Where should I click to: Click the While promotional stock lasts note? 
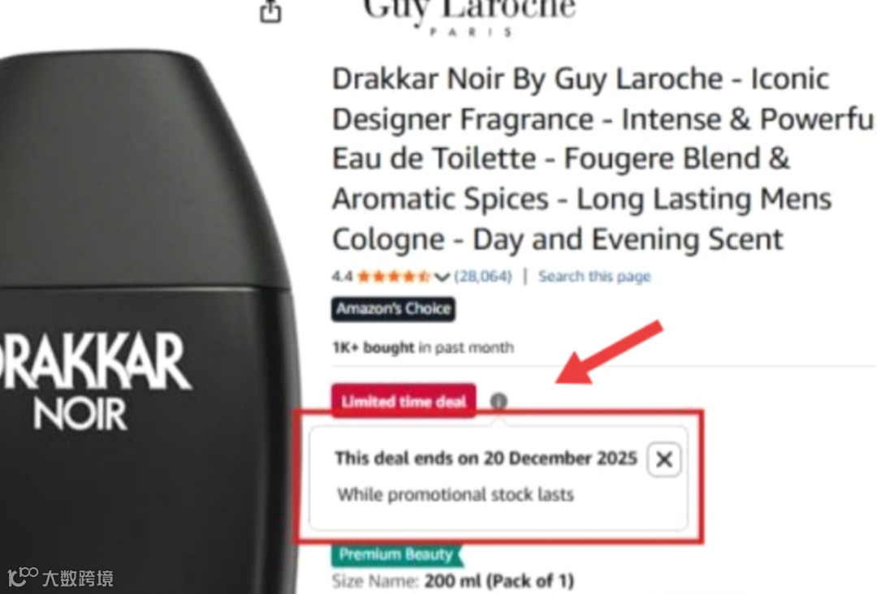pos(456,494)
